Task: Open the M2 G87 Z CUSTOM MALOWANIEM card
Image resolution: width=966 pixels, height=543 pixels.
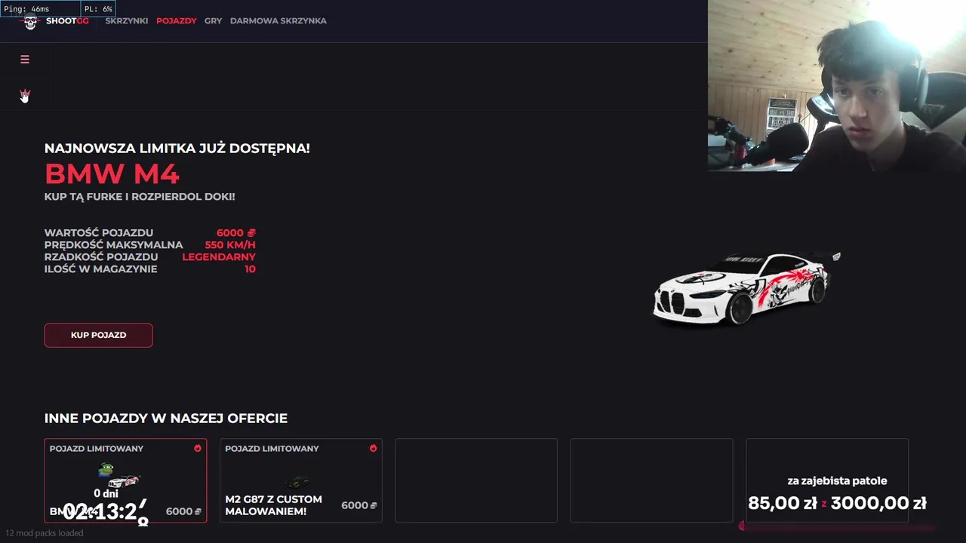Action: [x=301, y=480]
